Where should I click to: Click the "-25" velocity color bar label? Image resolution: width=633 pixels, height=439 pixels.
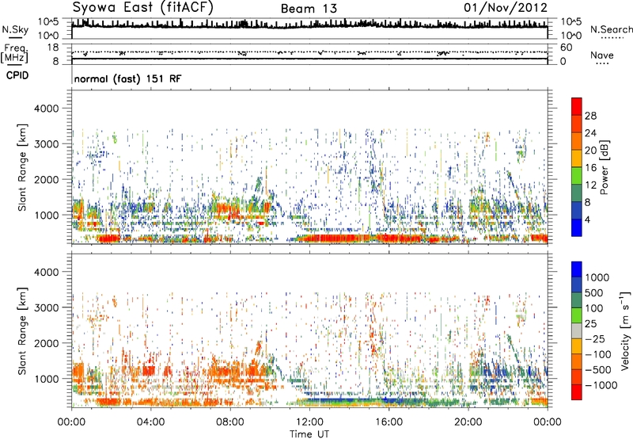595,339
